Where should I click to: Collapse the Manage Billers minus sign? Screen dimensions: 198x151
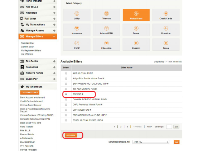[54, 36]
